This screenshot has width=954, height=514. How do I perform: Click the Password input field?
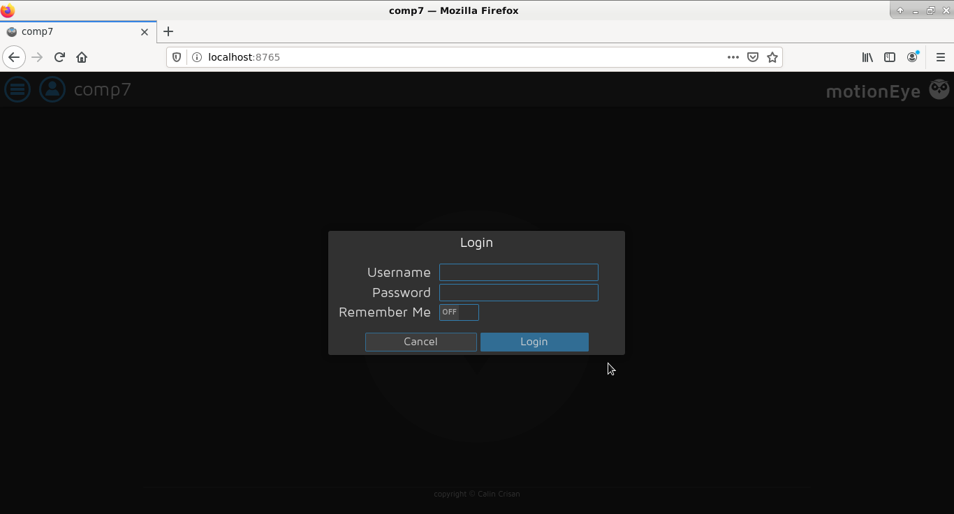[x=519, y=292]
